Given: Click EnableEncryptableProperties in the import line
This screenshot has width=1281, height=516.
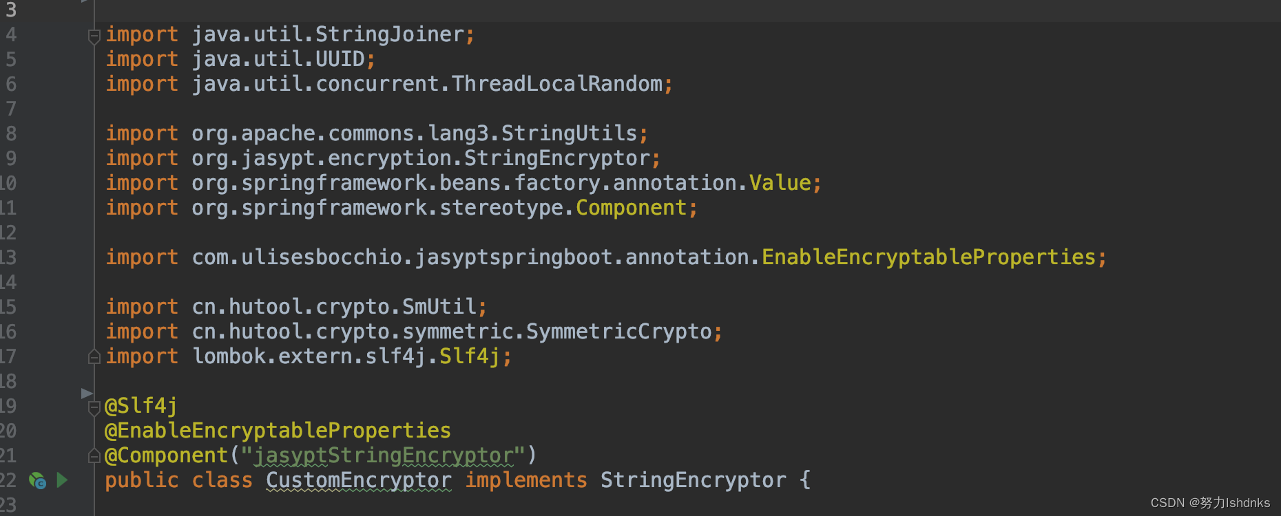Looking at the screenshot, I should pos(929,257).
